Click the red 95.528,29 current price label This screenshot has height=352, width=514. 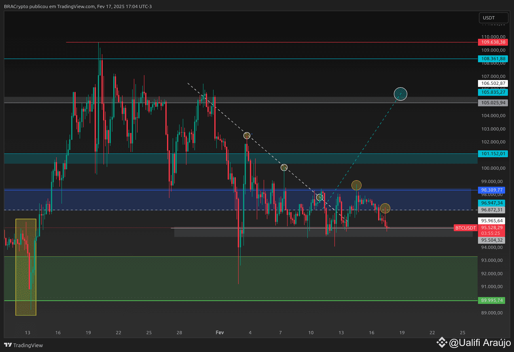(492, 228)
